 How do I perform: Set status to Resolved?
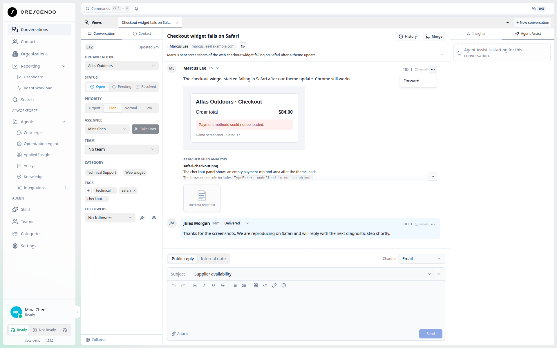tap(146, 87)
